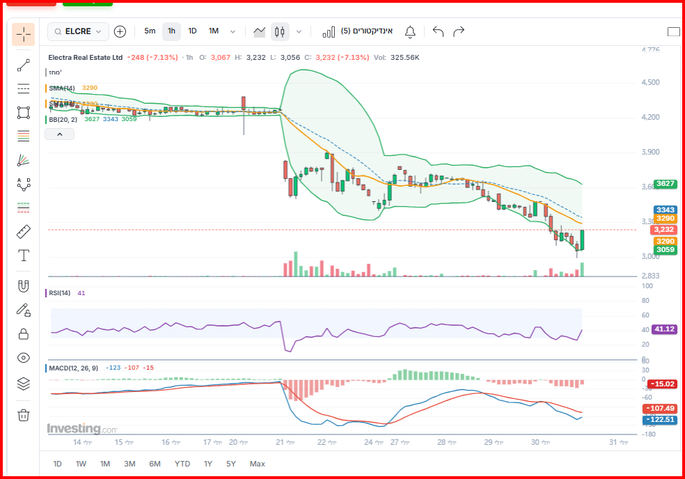Click the green 3059 lower band label
Screen dimensions: 685x479
pos(665,249)
